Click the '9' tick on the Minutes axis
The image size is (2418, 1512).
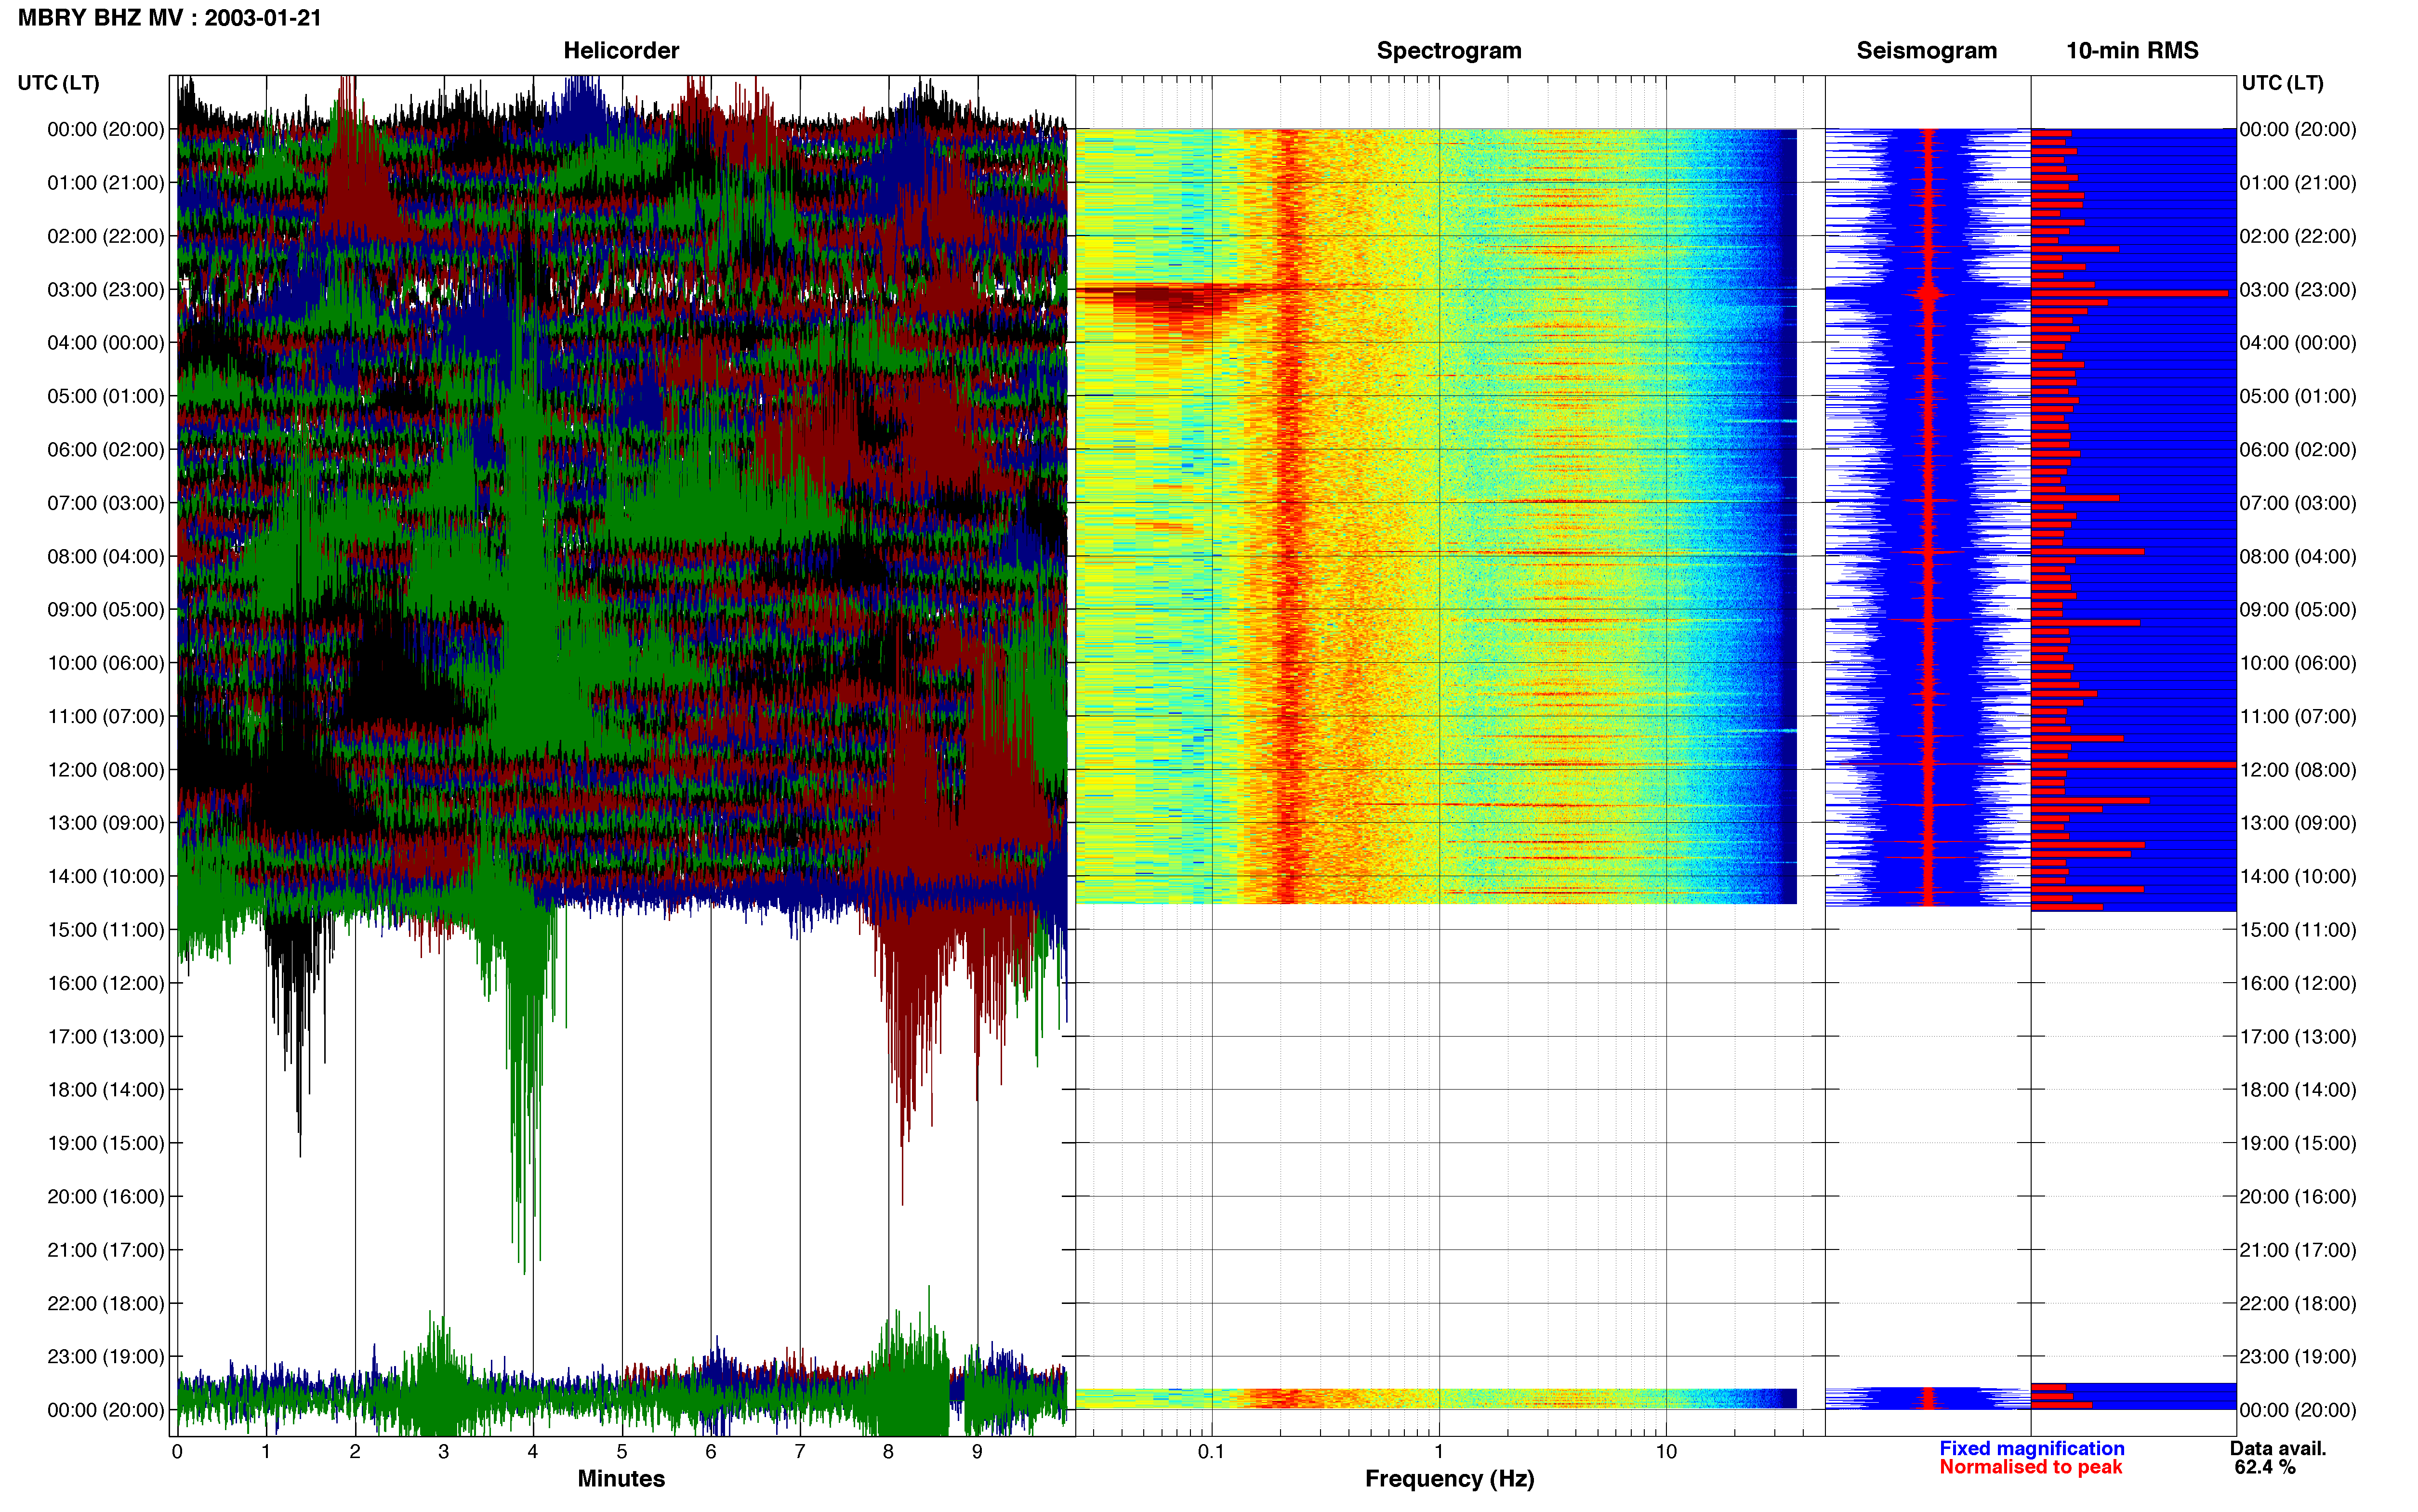click(x=977, y=1451)
